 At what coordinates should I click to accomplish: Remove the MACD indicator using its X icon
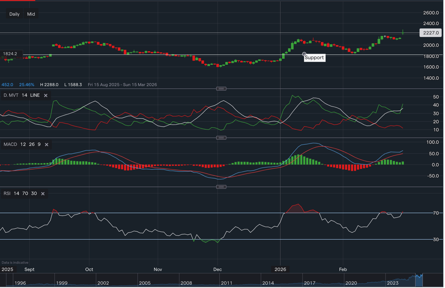point(46,144)
